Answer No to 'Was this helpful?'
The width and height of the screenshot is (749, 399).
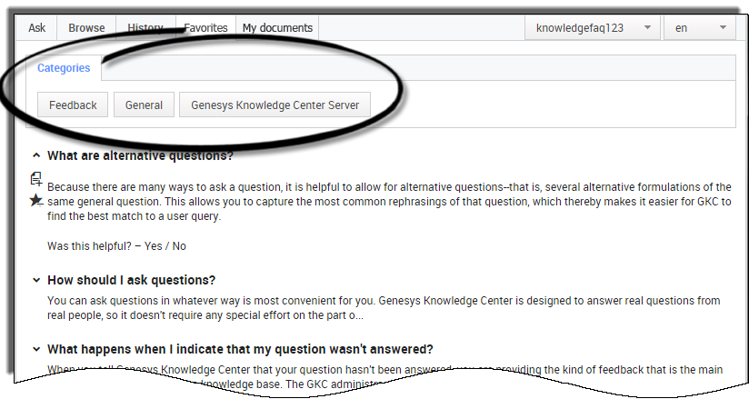point(179,245)
